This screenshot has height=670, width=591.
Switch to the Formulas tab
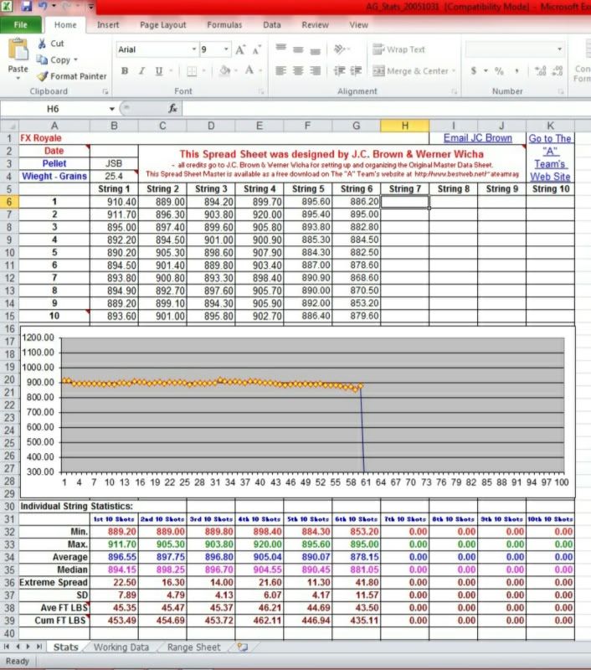click(224, 25)
